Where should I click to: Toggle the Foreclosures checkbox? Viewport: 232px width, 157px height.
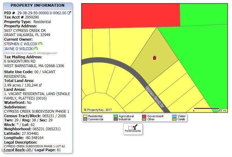point(130,128)
